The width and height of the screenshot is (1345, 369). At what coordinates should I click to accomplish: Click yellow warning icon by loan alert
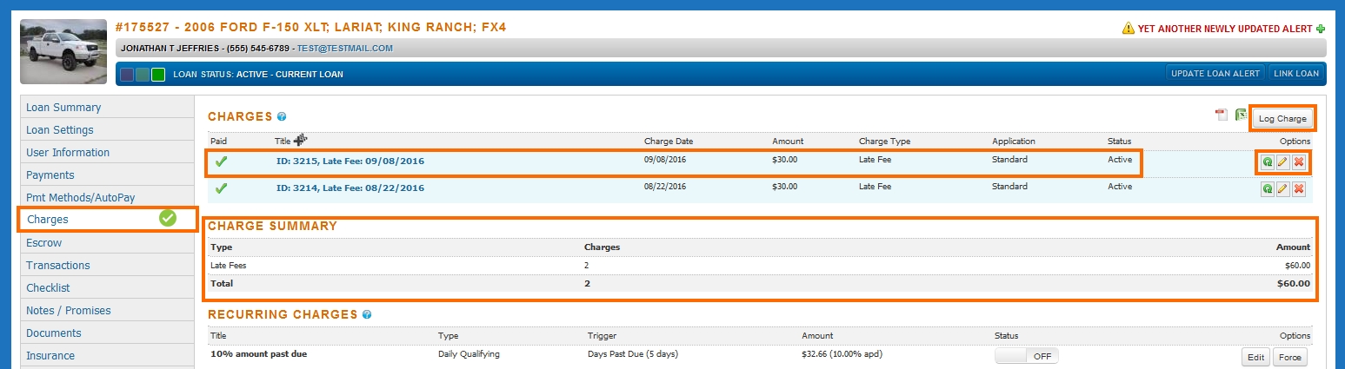pos(1129,29)
